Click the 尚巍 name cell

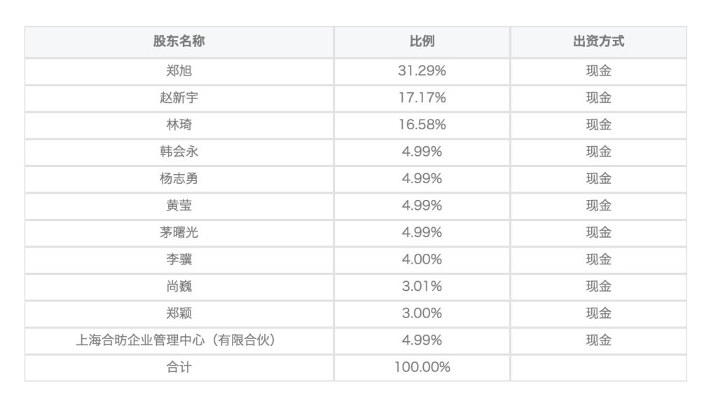(x=179, y=287)
